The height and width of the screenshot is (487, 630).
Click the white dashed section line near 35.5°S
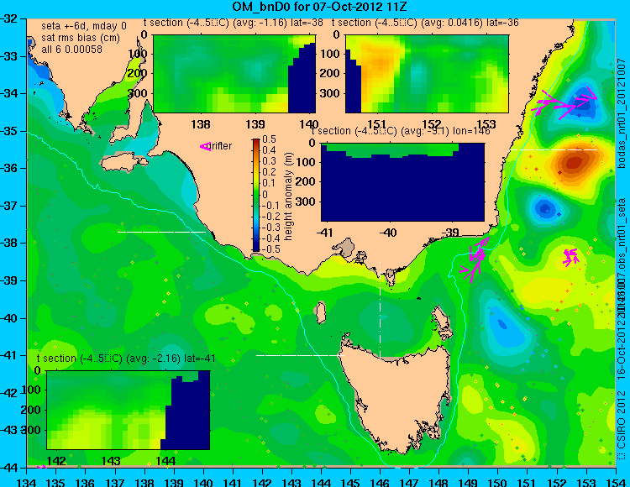tap(554, 149)
